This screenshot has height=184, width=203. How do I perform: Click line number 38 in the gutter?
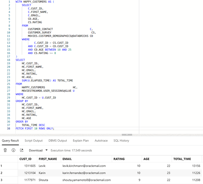click(9, 128)
